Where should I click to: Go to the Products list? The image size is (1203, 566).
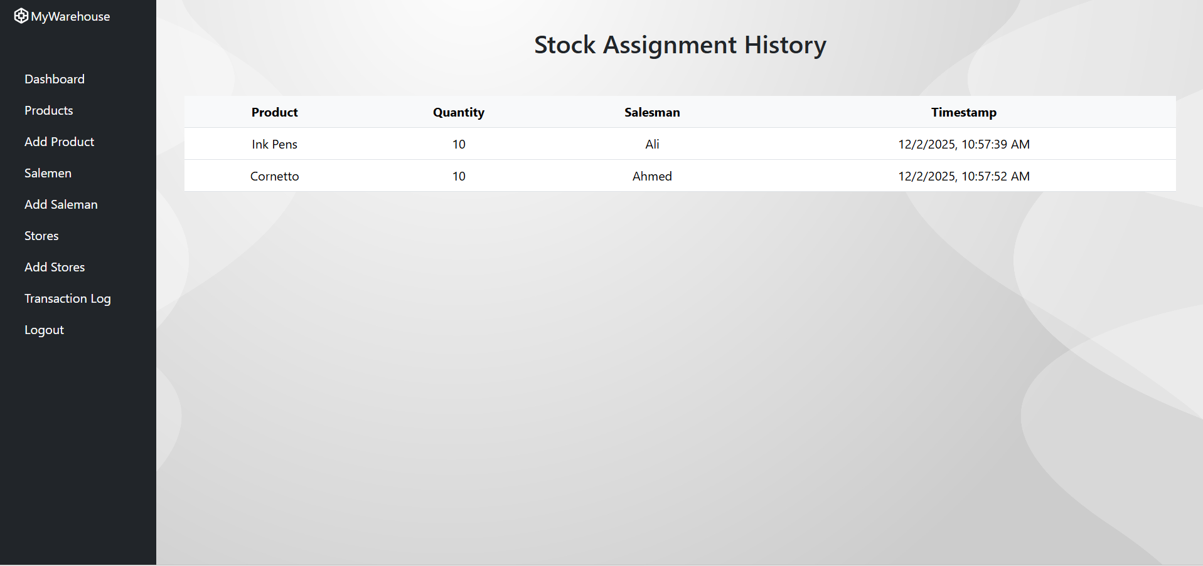click(49, 110)
